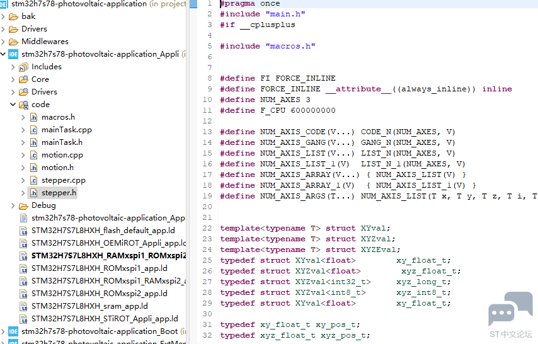Click the Includes library icon
538x344 pixels.
point(23,67)
